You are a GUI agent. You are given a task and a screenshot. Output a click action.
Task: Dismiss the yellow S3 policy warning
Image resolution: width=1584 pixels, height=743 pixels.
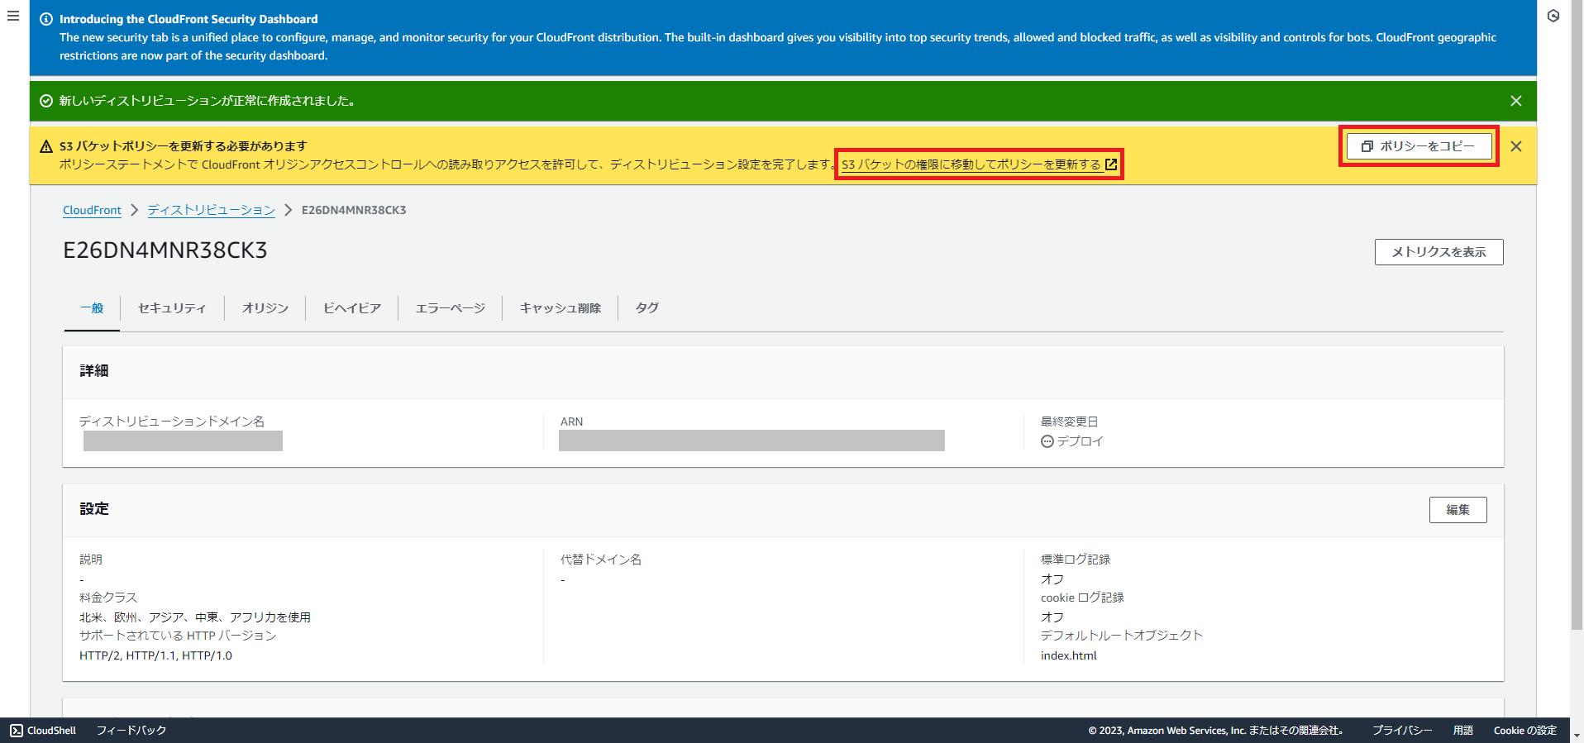(x=1516, y=146)
